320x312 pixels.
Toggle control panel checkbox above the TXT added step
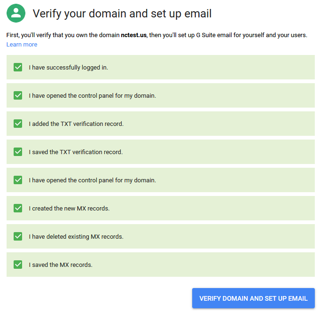coord(18,95)
